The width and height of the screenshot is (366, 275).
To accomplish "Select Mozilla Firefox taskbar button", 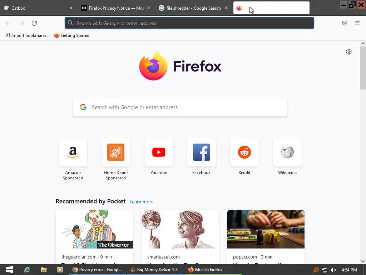I will pyautogui.click(x=213, y=270).
